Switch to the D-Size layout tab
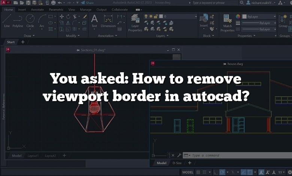This screenshot has width=292, height=176. tap(177, 163)
